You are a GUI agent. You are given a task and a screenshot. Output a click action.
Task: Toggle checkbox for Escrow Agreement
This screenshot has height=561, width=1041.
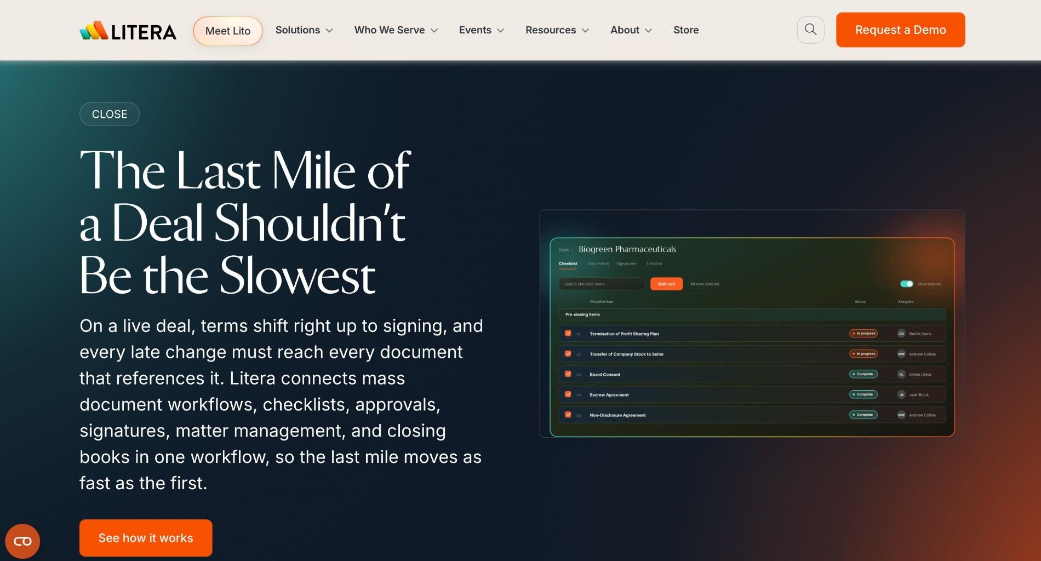coord(568,394)
